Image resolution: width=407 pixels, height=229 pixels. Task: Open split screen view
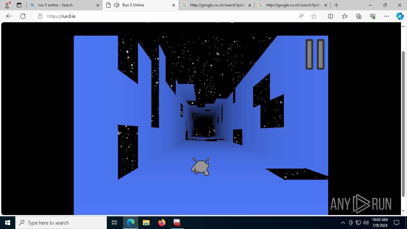tap(331, 16)
